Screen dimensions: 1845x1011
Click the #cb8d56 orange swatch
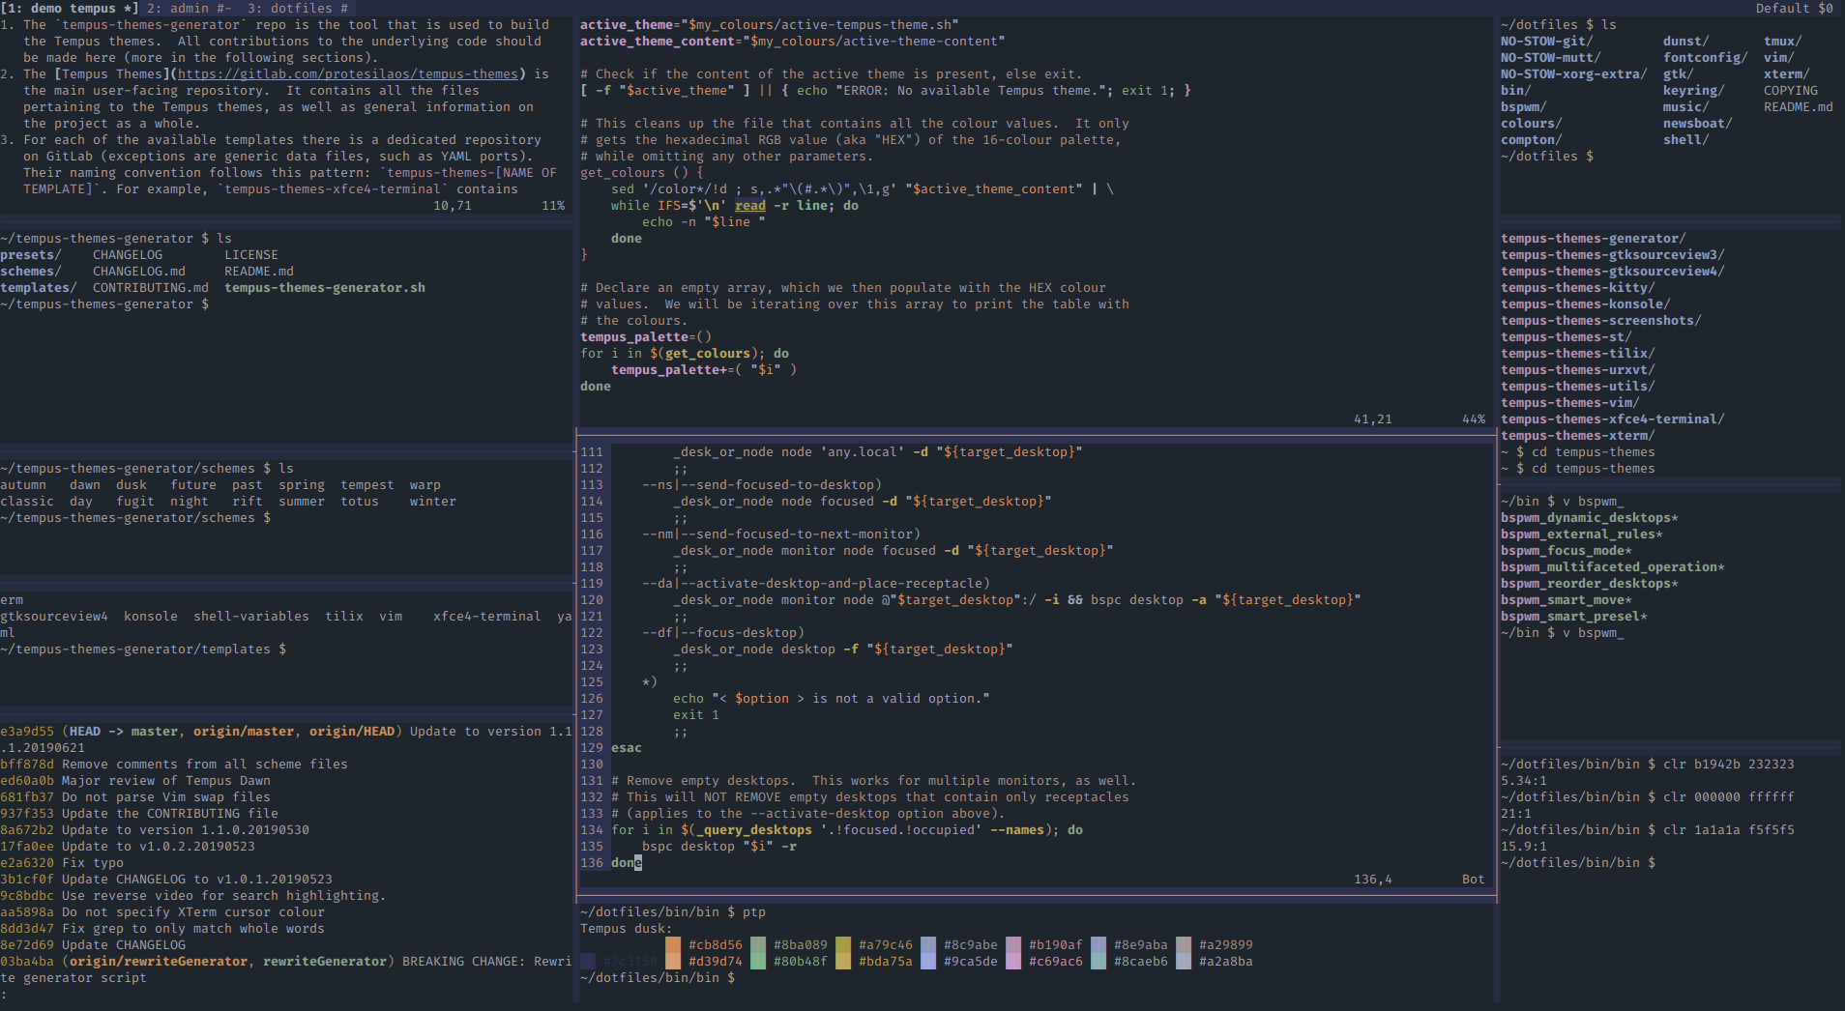pos(673,944)
